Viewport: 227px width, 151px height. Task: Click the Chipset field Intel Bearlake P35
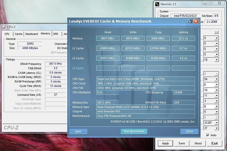(x=146, y=111)
